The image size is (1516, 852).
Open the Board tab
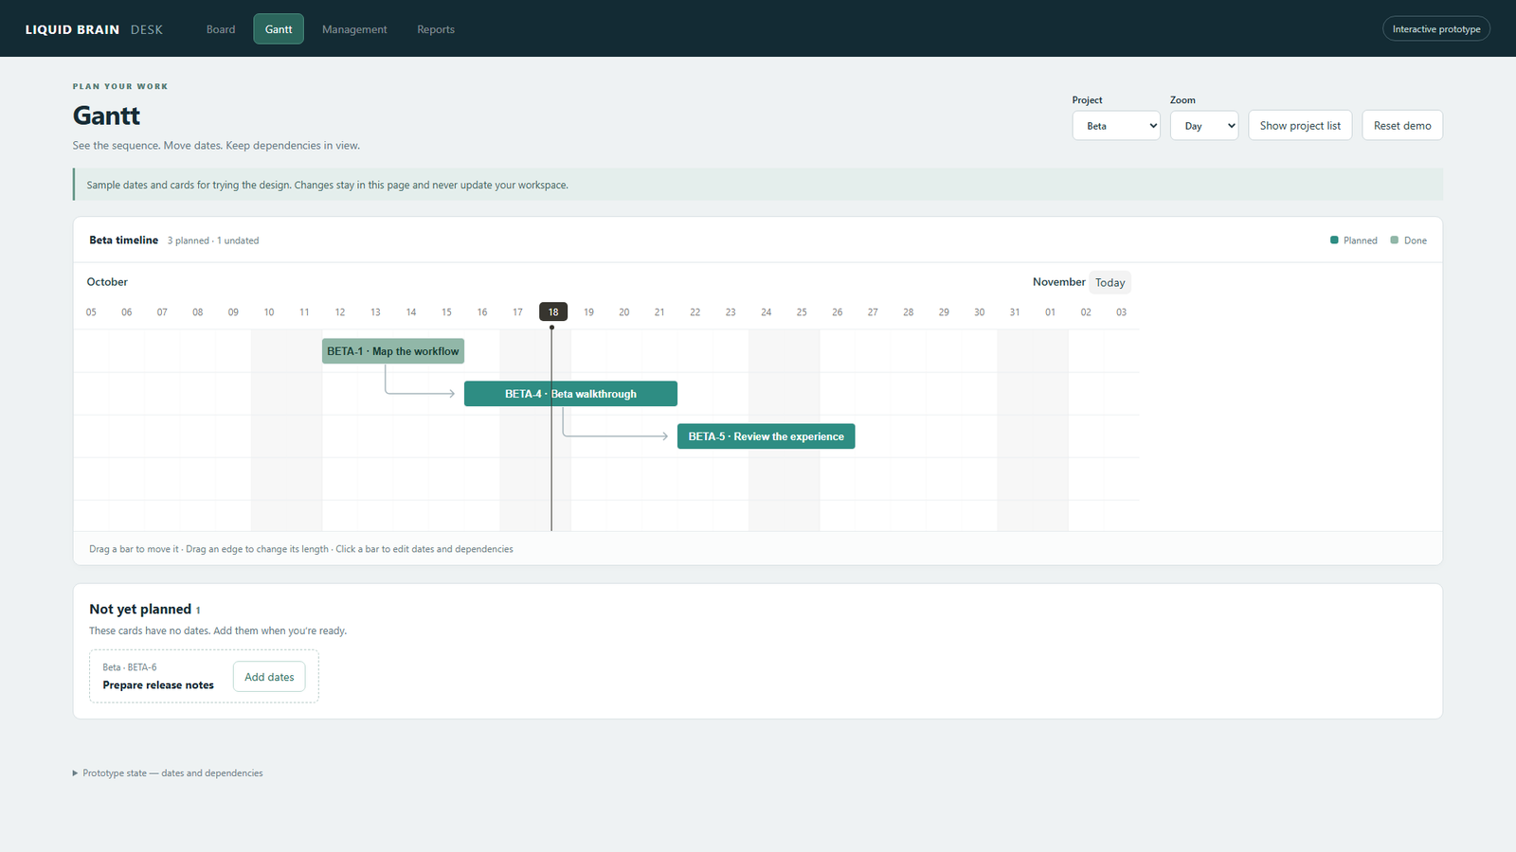click(221, 29)
